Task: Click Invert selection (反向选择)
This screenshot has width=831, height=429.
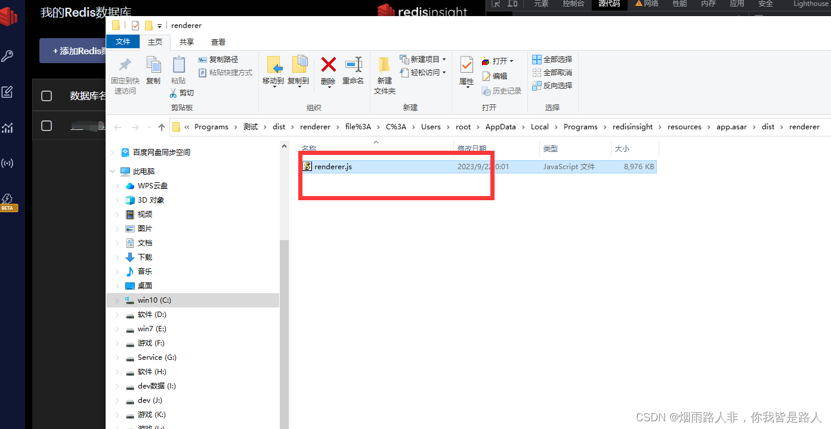Action: (x=552, y=86)
